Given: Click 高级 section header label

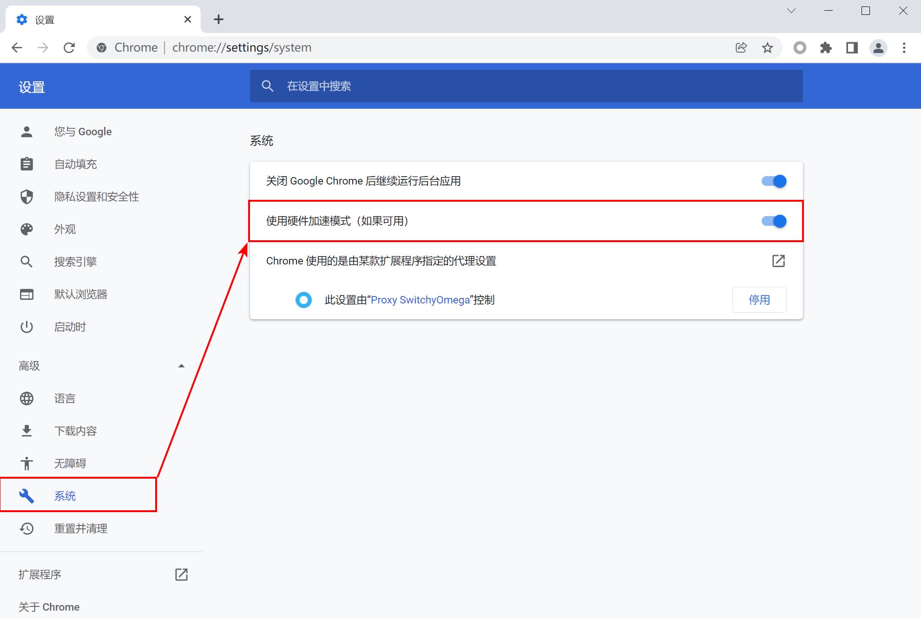Looking at the screenshot, I should click(x=29, y=366).
